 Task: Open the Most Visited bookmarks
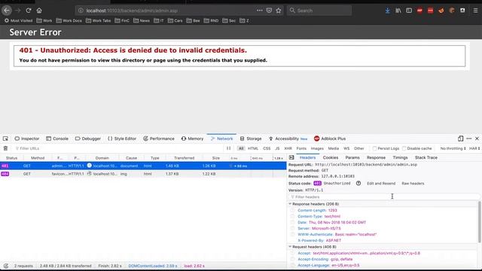click(x=18, y=20)
